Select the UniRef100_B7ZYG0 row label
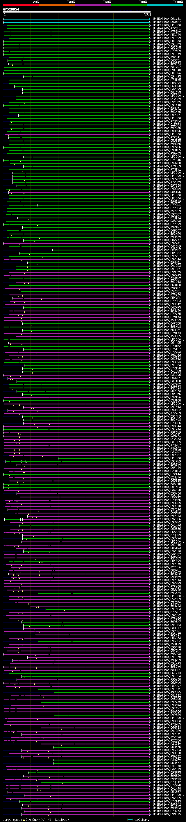Screen dimensions: 186x822 (x=167, y=352)
